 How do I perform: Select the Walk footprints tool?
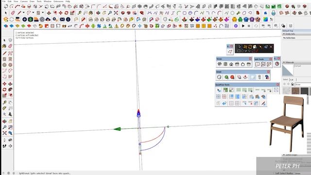4,146
